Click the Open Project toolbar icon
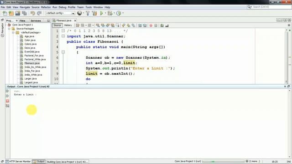This screenshot has width=292, height=164. click(x=18, y=13)
